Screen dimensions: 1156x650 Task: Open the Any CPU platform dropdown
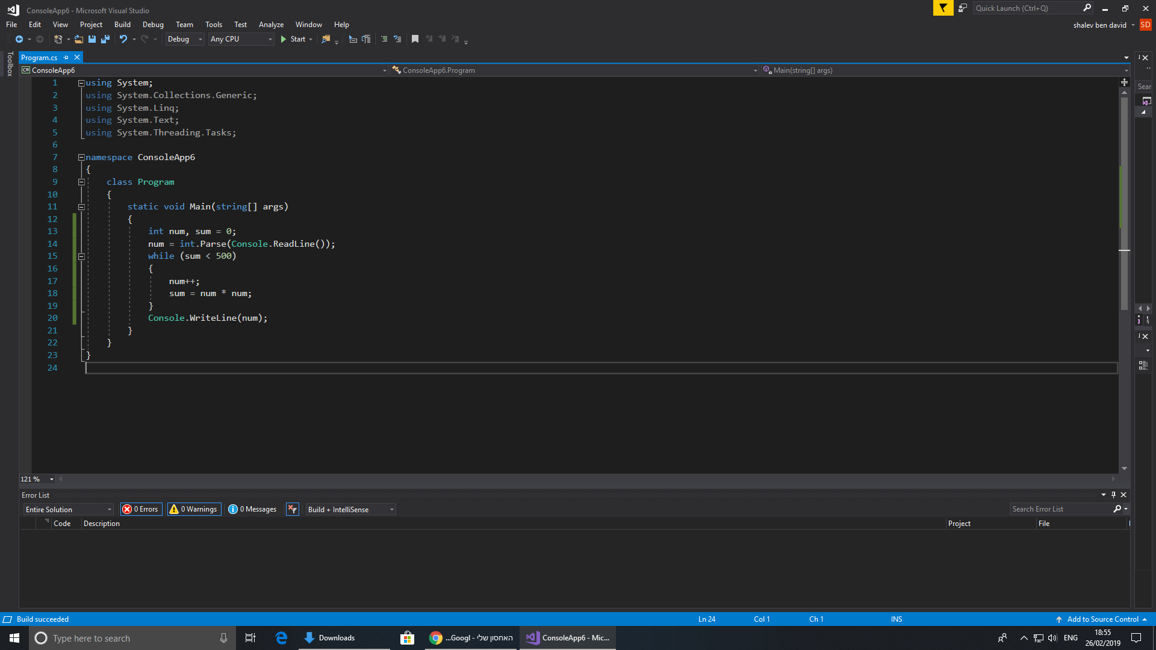click(241, 39)
